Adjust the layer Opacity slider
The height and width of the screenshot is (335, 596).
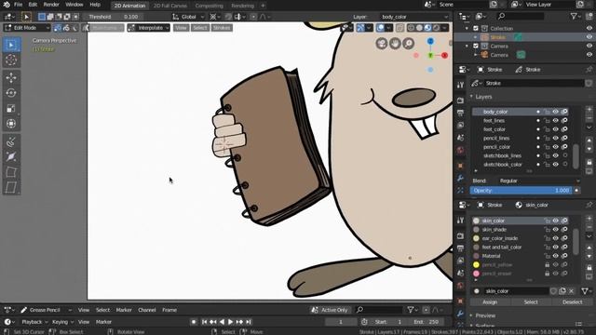(521, 190)
